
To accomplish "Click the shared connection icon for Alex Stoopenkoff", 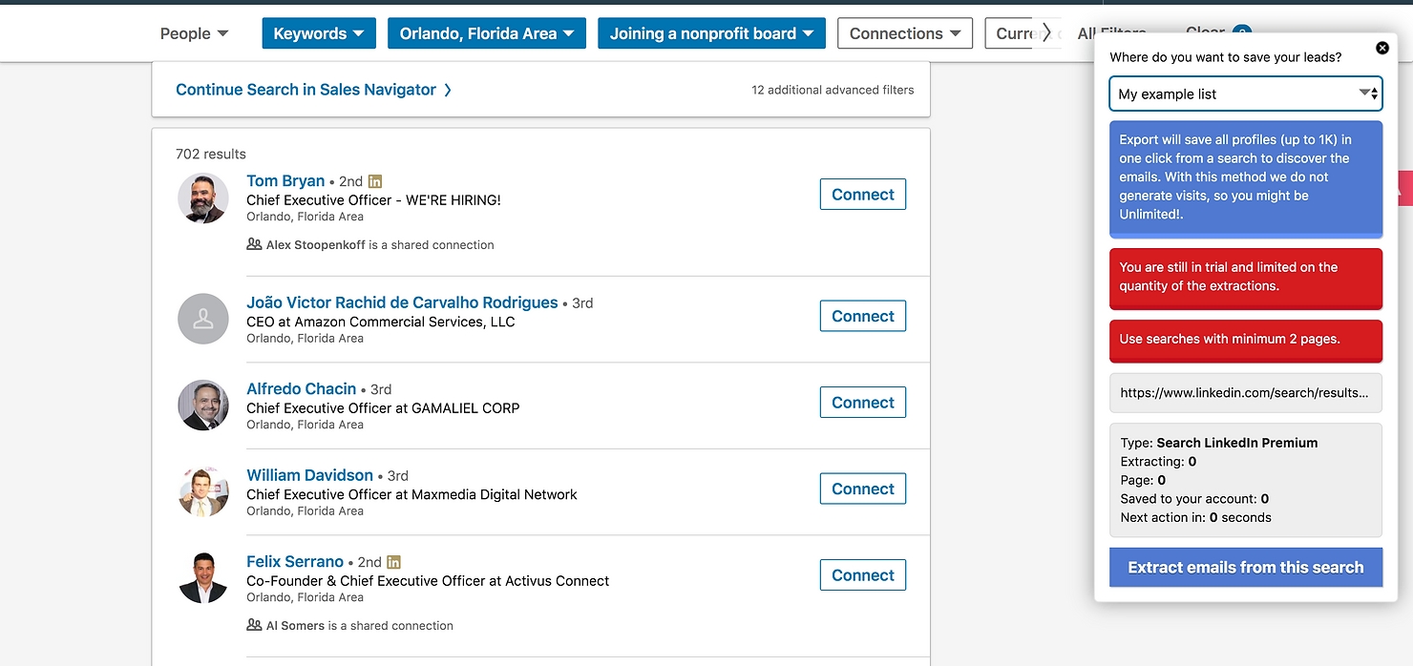I will coord(254,244).
